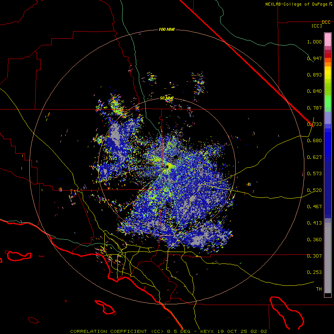
Task: Click the black radar site dot at the center
Action: [167, 167]
